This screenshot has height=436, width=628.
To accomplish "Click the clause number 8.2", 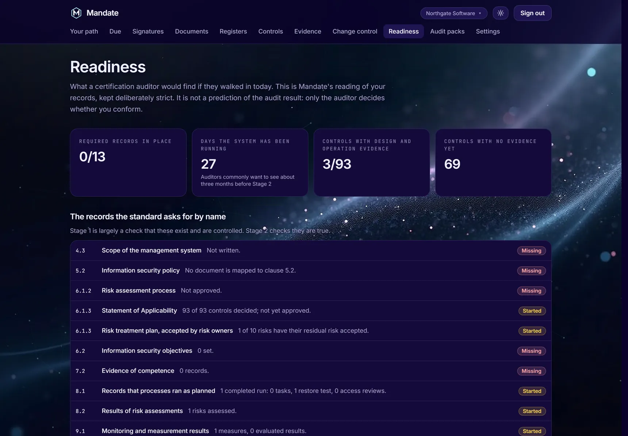I will click(x=80, y=412).
